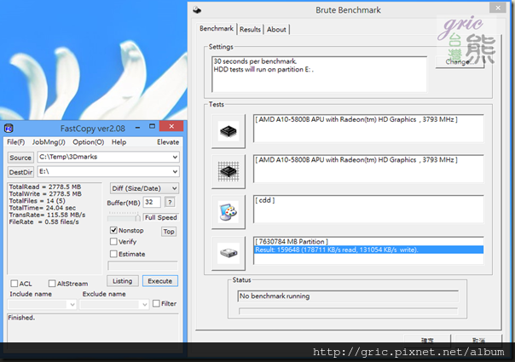Tick the AltStream checkbox
Viewport: 515px width, 362px height.
52,284
